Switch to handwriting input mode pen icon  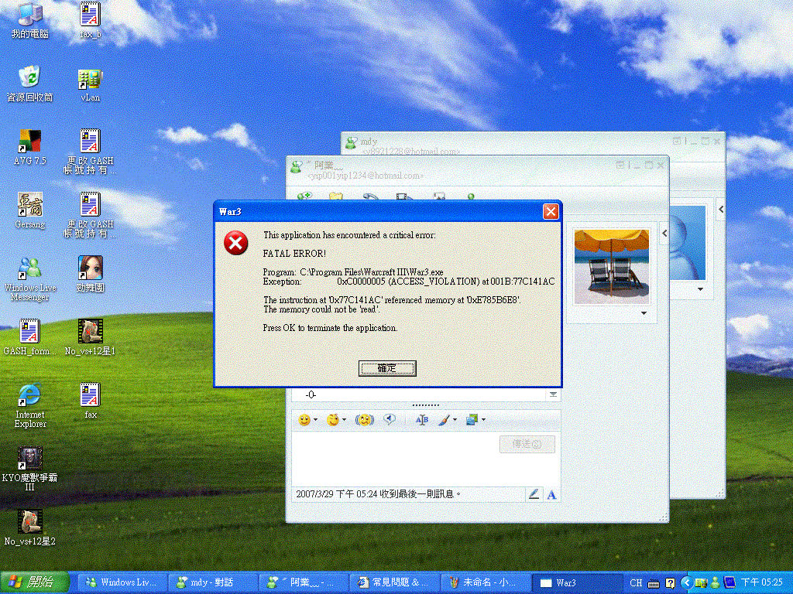pos(534,494)
